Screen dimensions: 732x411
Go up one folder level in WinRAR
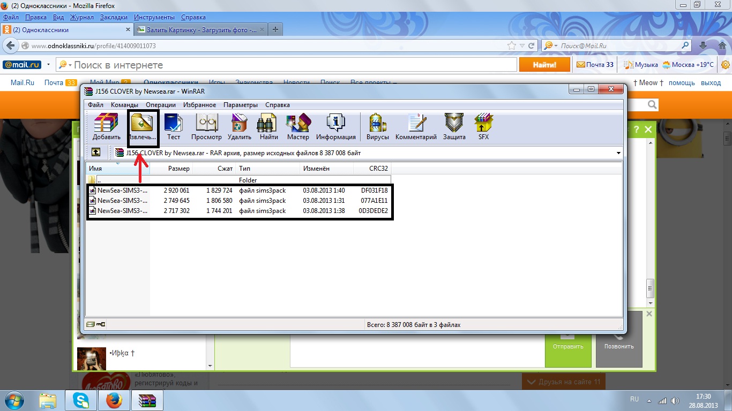click(95, 153)
